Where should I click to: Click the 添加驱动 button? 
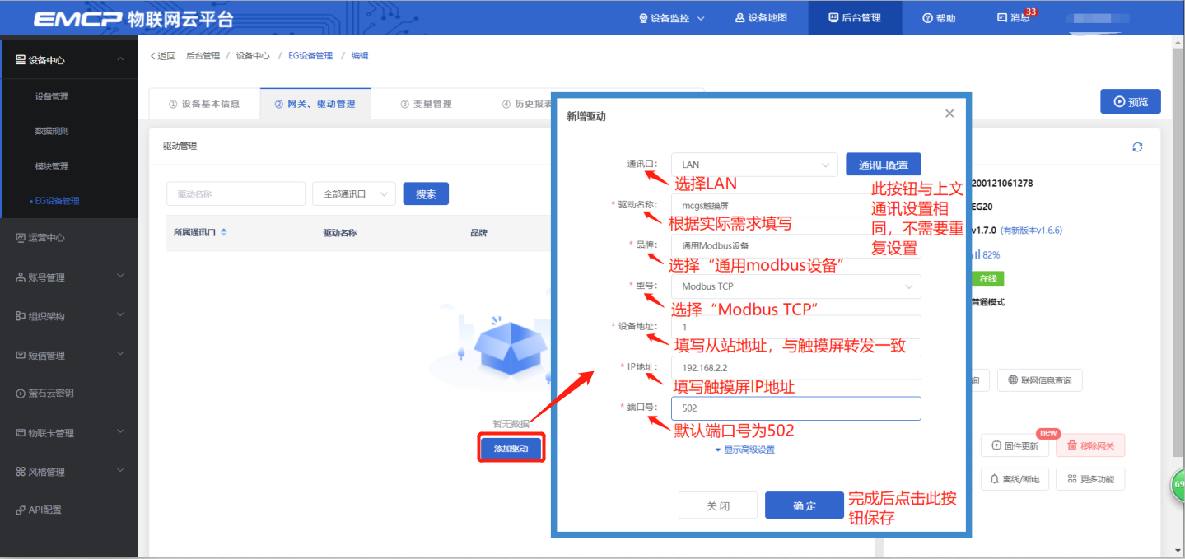click(511, 448)
